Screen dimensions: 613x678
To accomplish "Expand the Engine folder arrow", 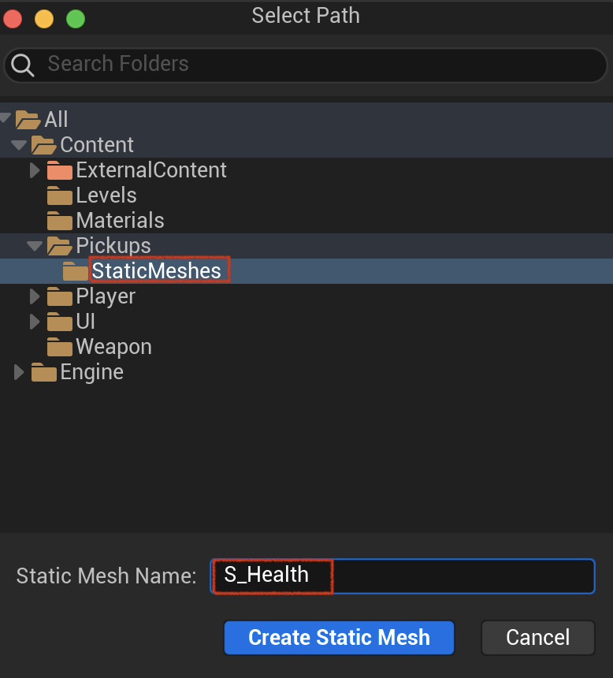I will 19,372.
